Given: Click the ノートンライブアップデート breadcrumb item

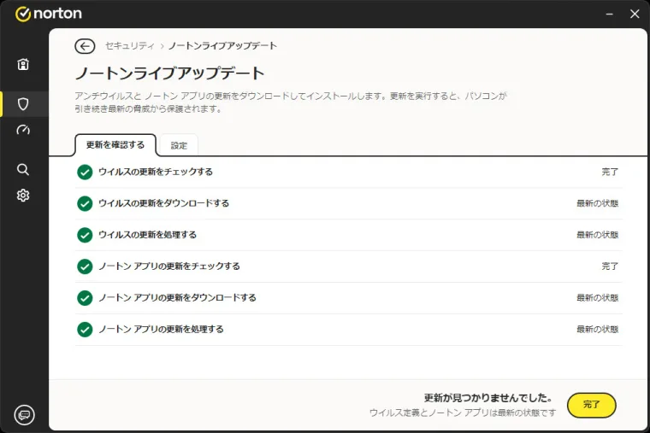Looking at the screenshot, I should tap(222, 45).
